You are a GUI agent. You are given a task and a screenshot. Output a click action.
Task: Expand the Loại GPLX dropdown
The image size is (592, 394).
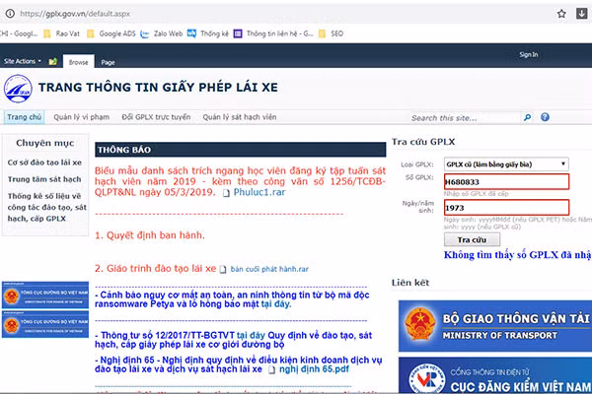pos(506,164)
